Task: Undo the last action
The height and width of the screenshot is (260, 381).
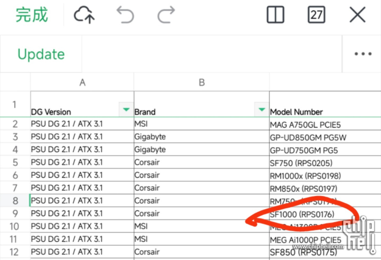Action: pos(125,15)
